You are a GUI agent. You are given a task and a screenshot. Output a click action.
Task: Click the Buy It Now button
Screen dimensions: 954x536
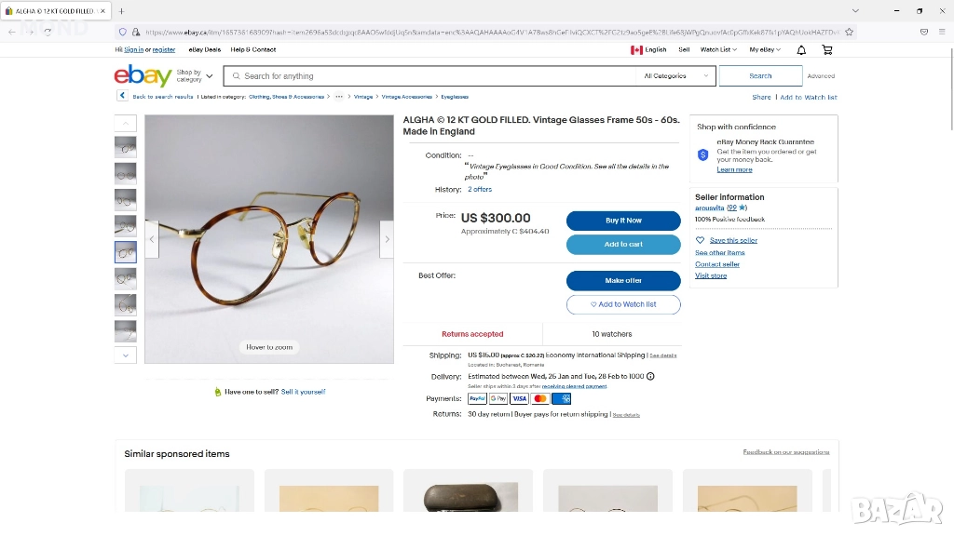coord(623,221)
